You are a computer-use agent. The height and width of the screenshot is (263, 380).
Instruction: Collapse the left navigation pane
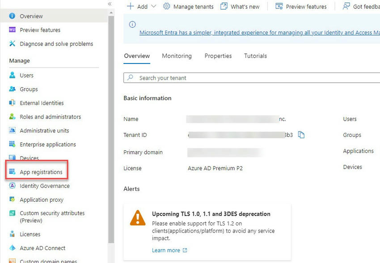(109, 4)
